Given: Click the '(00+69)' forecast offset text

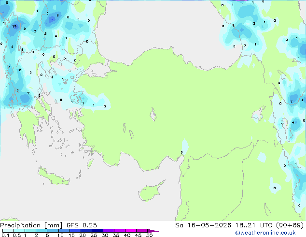Looking at the screenshot, I should point(290,225).
